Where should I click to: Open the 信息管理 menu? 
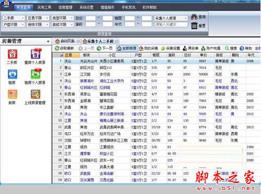65,7
